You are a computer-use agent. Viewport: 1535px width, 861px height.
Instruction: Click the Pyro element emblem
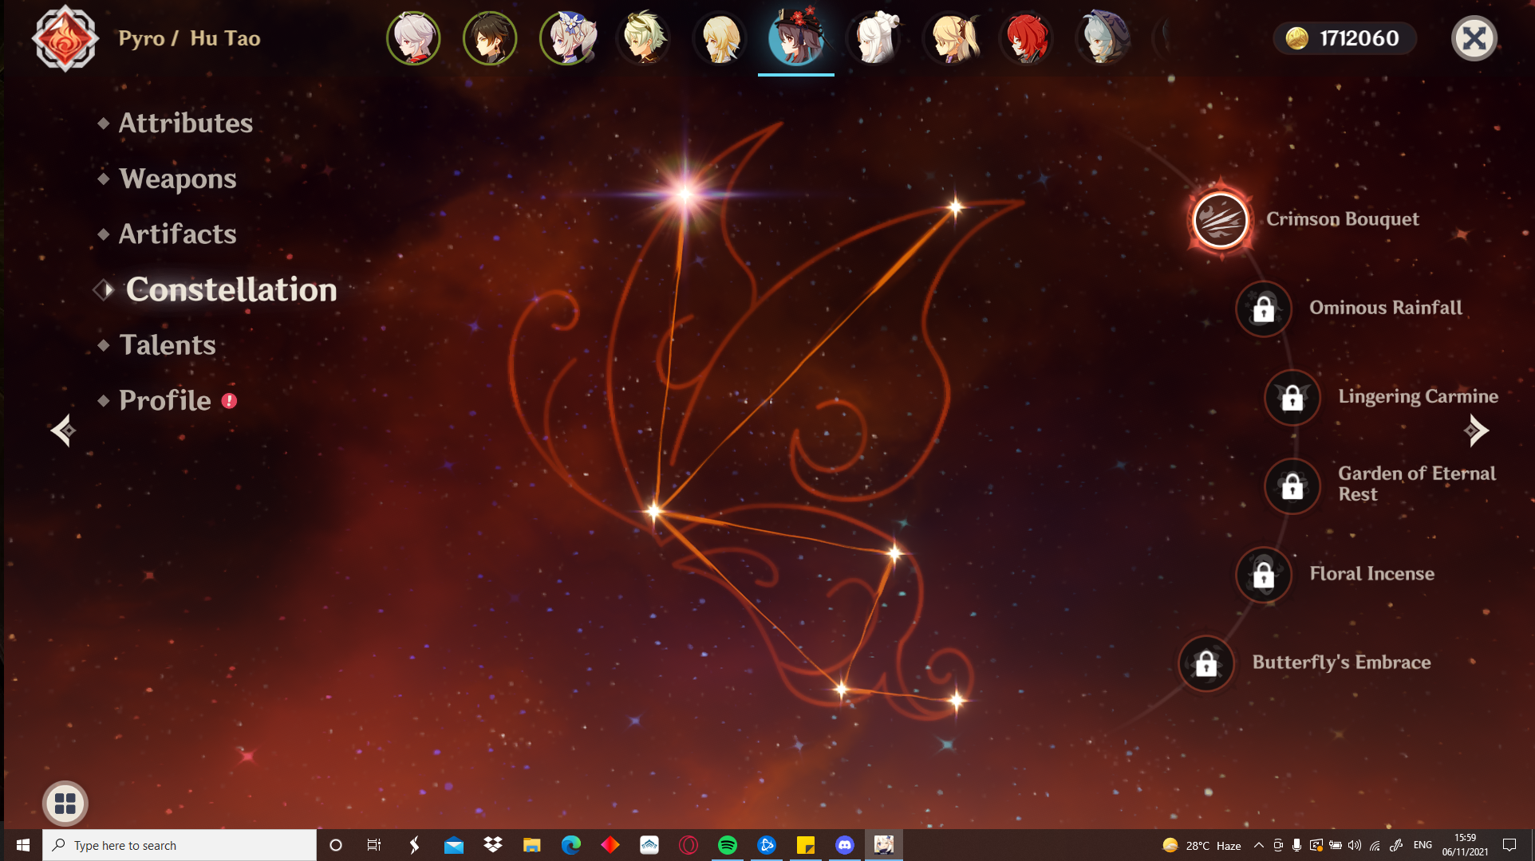pos(65,38)
